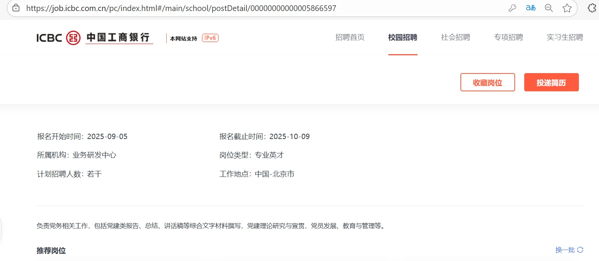Click the 工作地点 中国-北京市 text
599x261 pixels.
257,174
